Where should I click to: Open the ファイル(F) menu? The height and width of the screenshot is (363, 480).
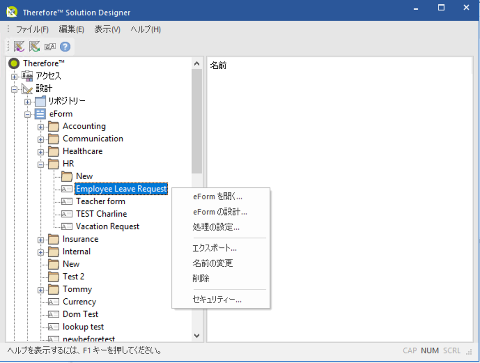32,29
